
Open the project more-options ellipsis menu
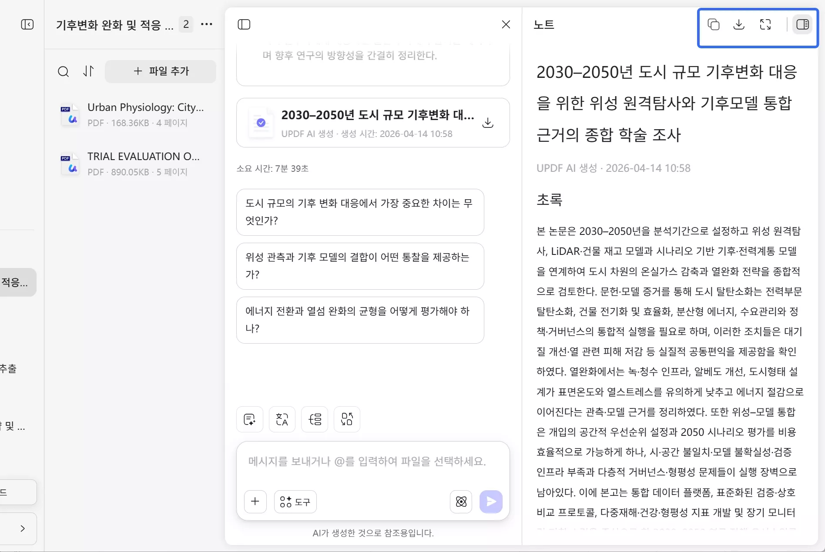pyautogui.click(x=207, y=24)
